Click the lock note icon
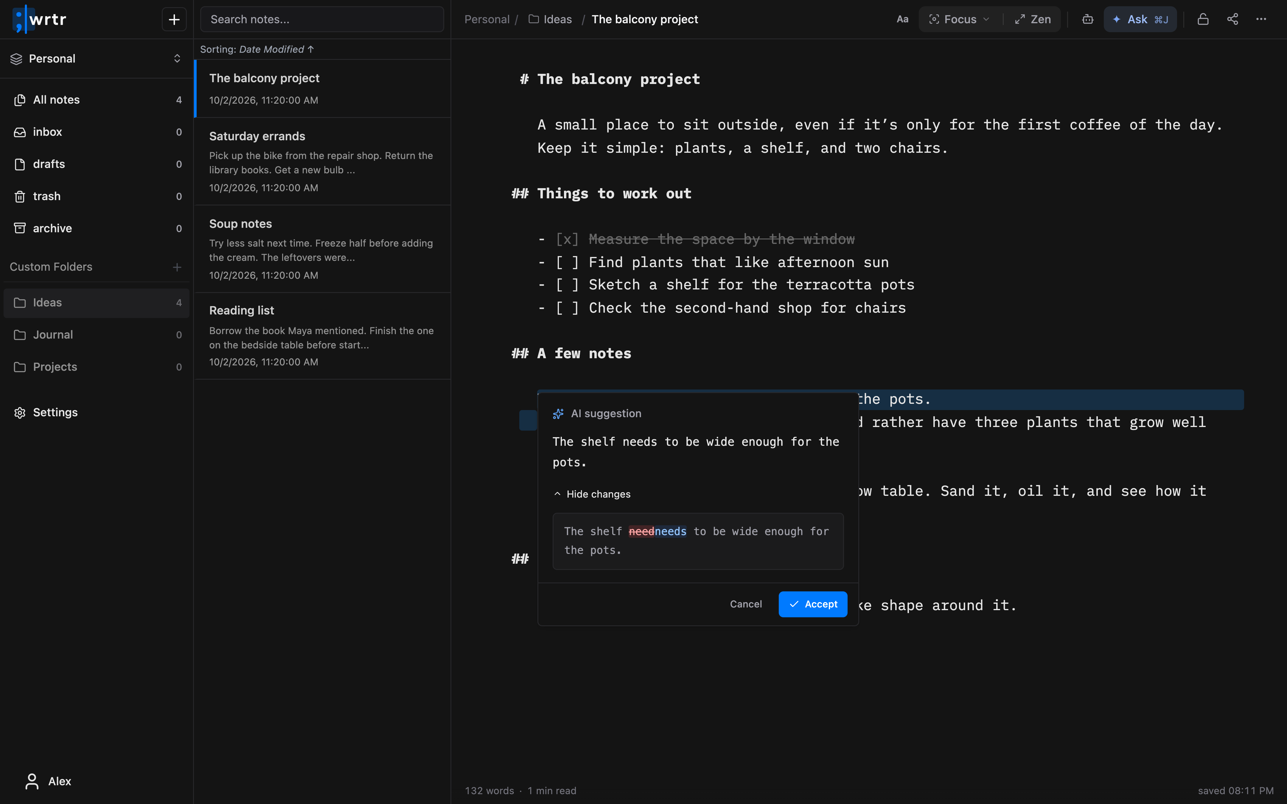Viewport: 1287px width, 804px height. (x=1203, y=20)
